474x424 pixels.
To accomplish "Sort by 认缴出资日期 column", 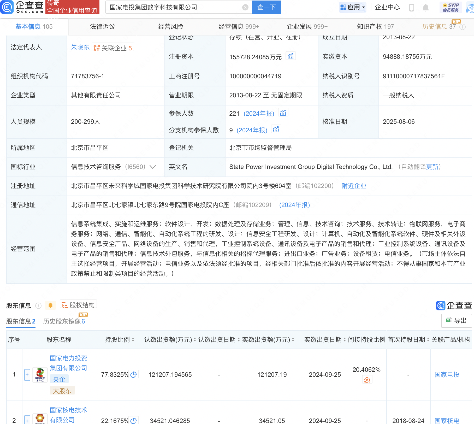I will click(x=239, y=340).
